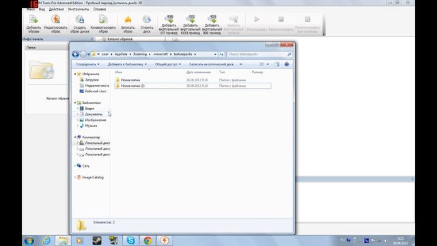
Task: Sort by Дата изменения column
Action: (x=199, y=72)
